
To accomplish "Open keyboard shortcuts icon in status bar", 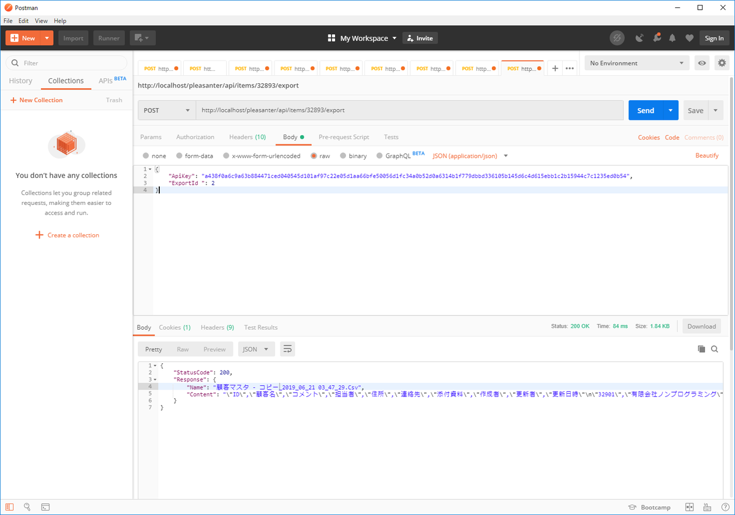I will (x=707, y=506).
